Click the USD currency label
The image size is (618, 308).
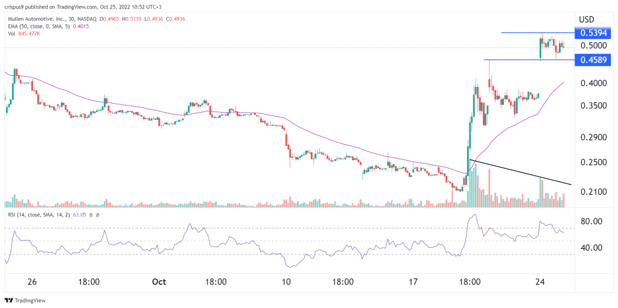pos(587,20)
